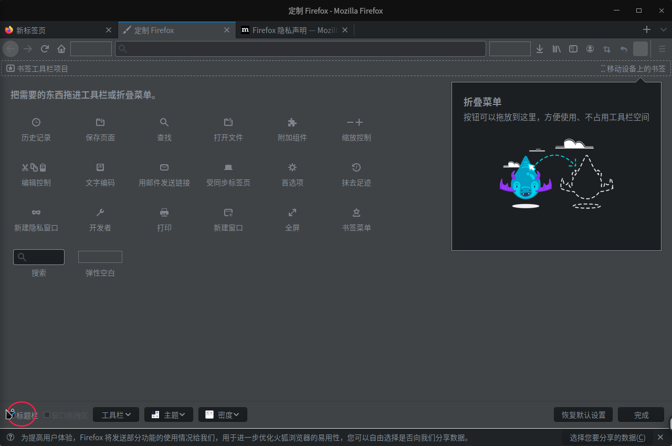
Task: Select the 开发者 developer wrench icon
Action: click(100, 213)
